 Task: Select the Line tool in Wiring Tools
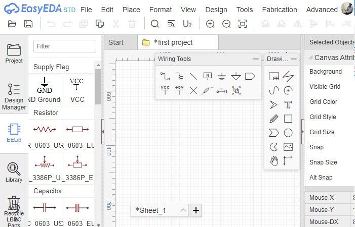click(x=193, y=76)
